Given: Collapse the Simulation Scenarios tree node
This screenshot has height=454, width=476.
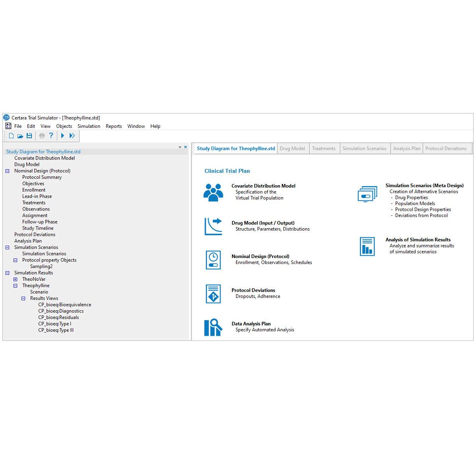Looking at the screenshot, I should (7, 247).
